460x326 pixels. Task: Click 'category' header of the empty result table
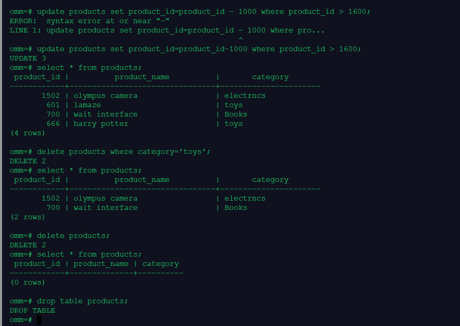pyautogui.click(x=160, y=264)
